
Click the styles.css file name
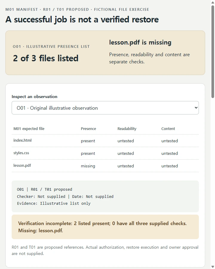click(21, 153)
